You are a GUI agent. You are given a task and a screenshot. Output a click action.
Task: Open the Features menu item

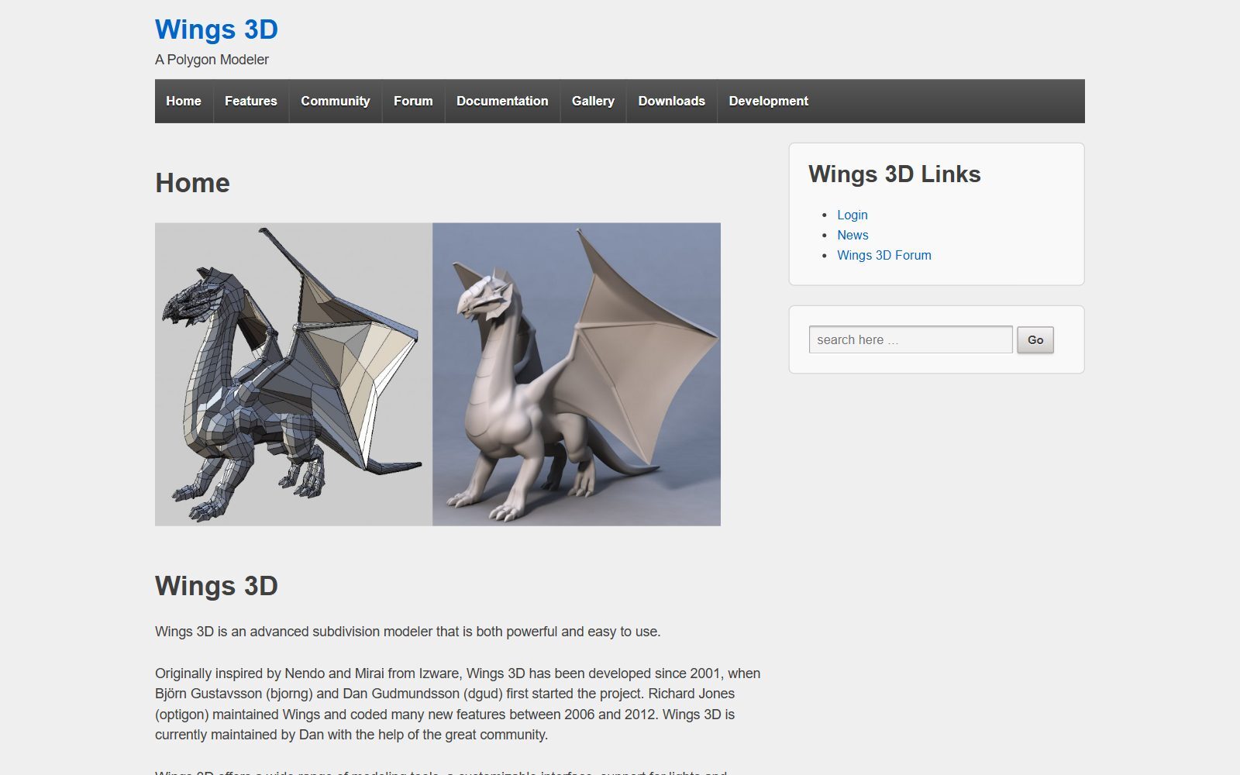tap(251, 101)
